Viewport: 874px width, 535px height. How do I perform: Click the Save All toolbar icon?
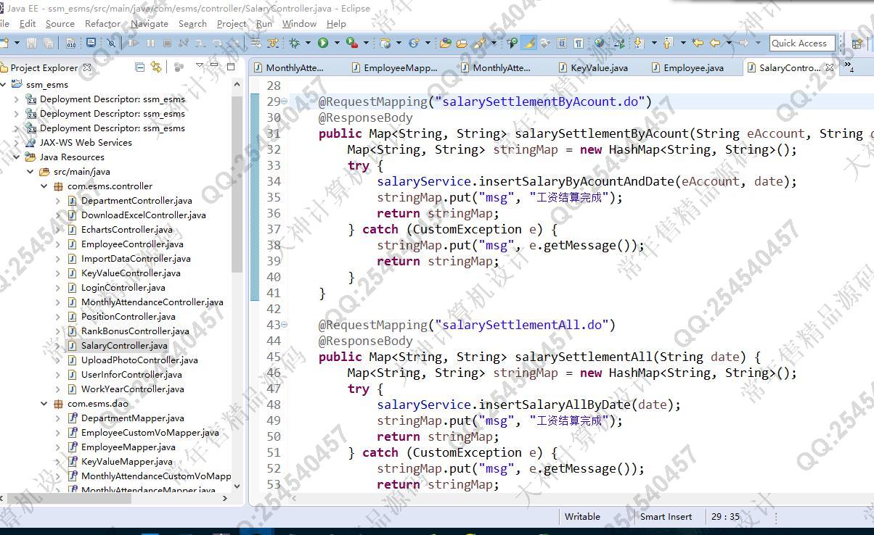point(48,43)
